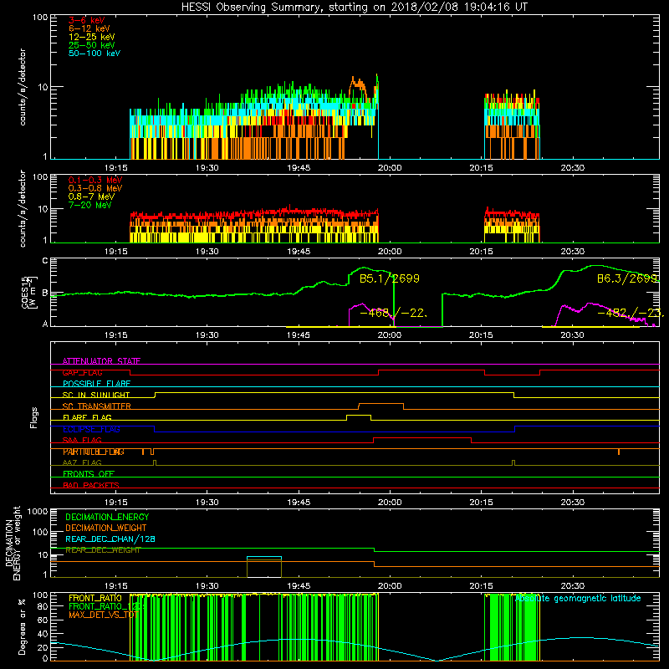The image size is (669, 669).
Task: Select the SC_IN_SUNLIGHT flag label
Action: pos(96,395)
